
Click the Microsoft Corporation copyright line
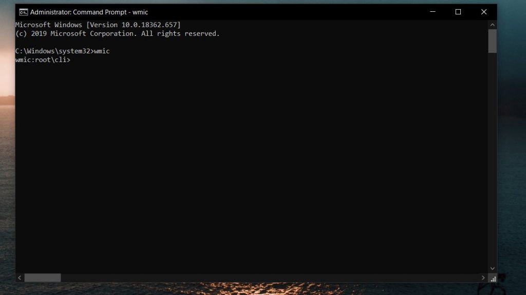point(117,34)
